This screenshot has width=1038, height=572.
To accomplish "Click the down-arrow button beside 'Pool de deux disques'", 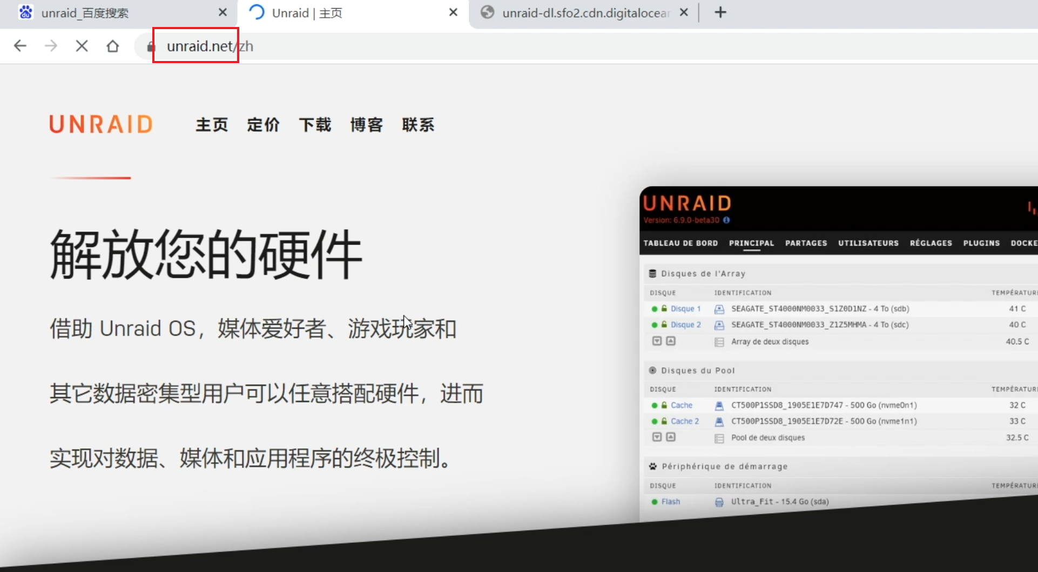I will coord(657,437).
